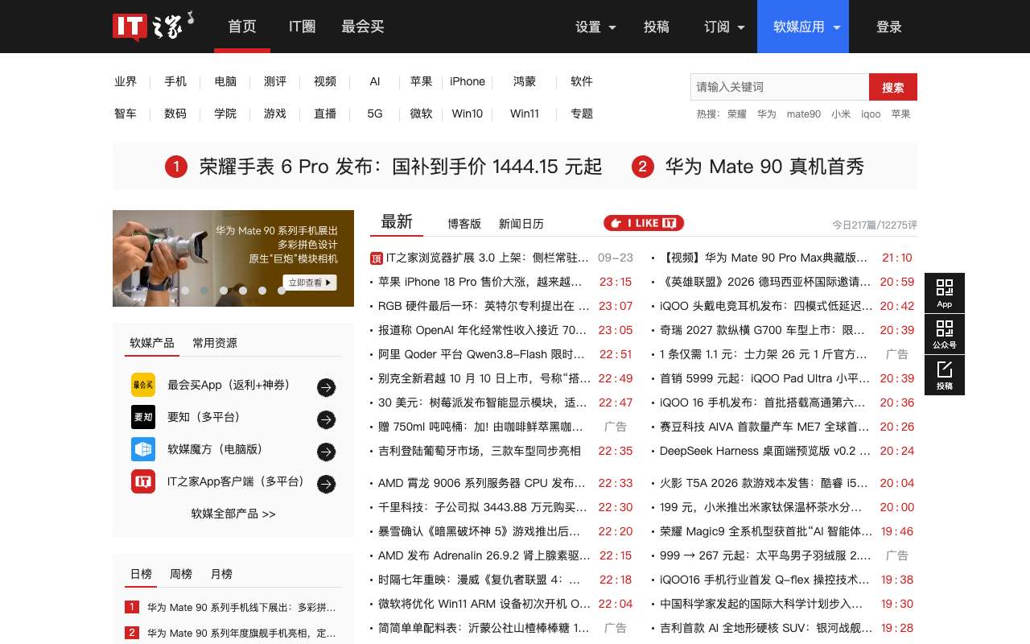The height and width of the screenshot is (644, 1030).
Task: Click headline number 1 red circle
Action: coord(176,167)
